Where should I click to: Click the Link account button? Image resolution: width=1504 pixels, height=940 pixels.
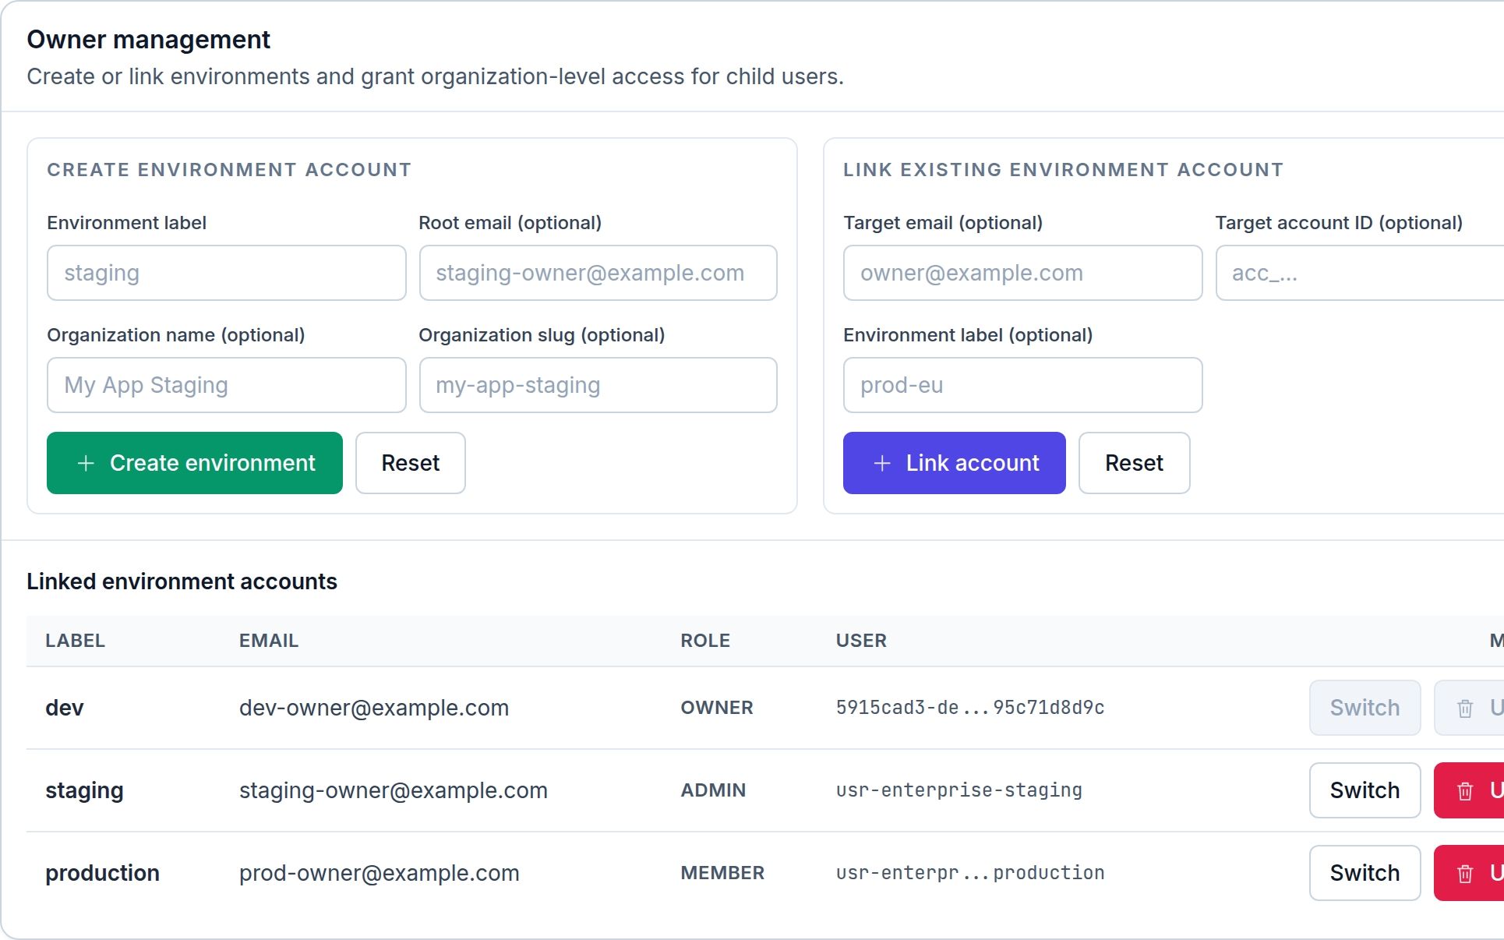coord(955,463)
